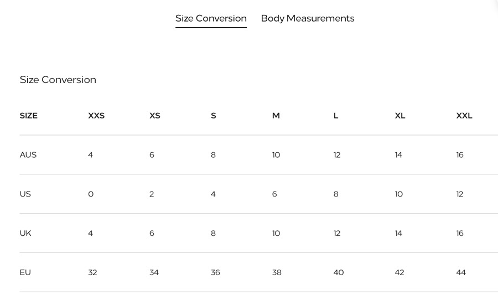Click US size 0 cell
This screenshot has width=498, height=305.
pos(91,194)
